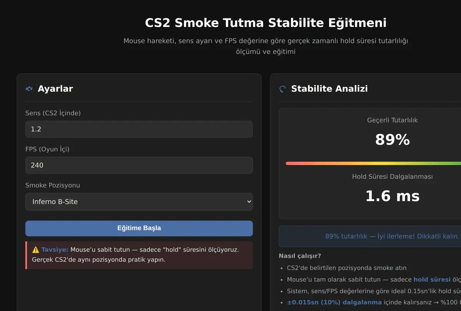This screenshot has height=311, width=461.
Task: Click the warning icon in the Tavsiye note
Action: 36,250
